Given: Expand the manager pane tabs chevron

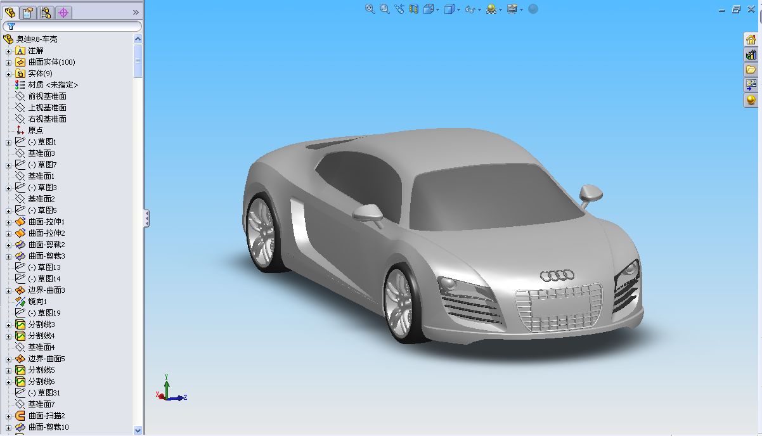Looking at the screenshot, I should pos(136,12).
